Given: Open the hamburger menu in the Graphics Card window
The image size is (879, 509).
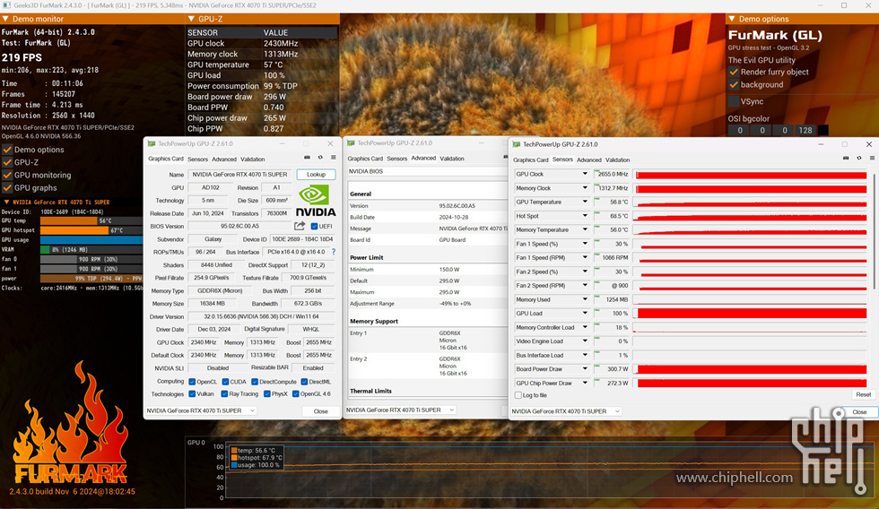Looking at the screenshot, I should (x=333, y=158).
